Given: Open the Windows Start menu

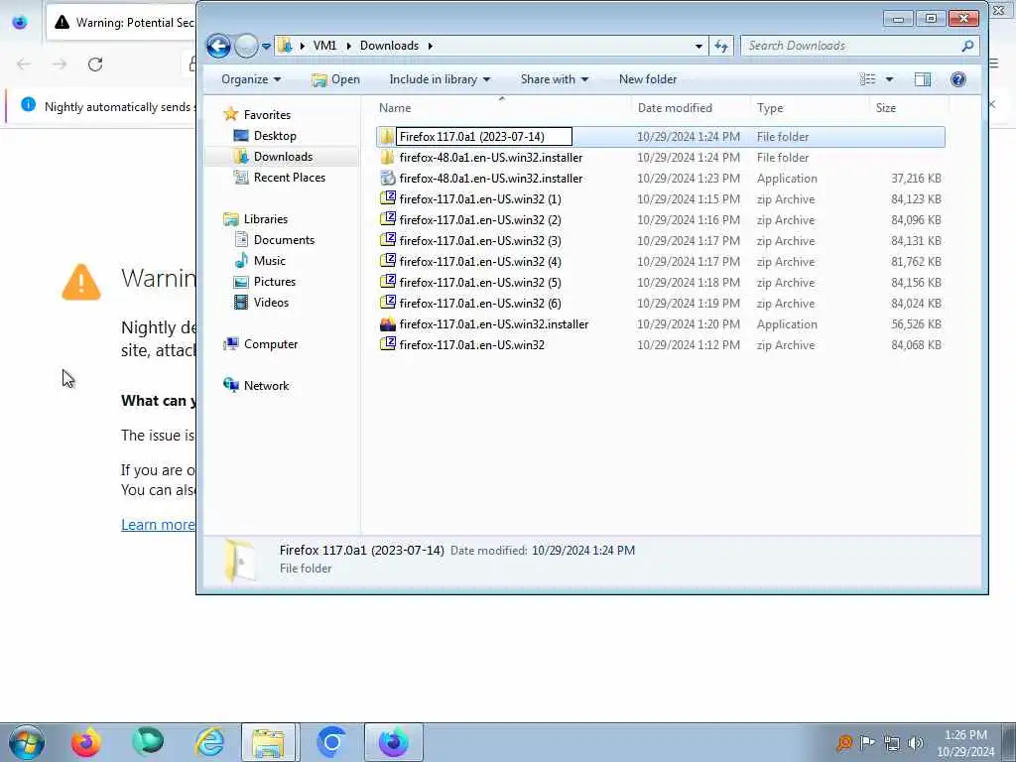Looking at the screenshot, I should 27,742.
